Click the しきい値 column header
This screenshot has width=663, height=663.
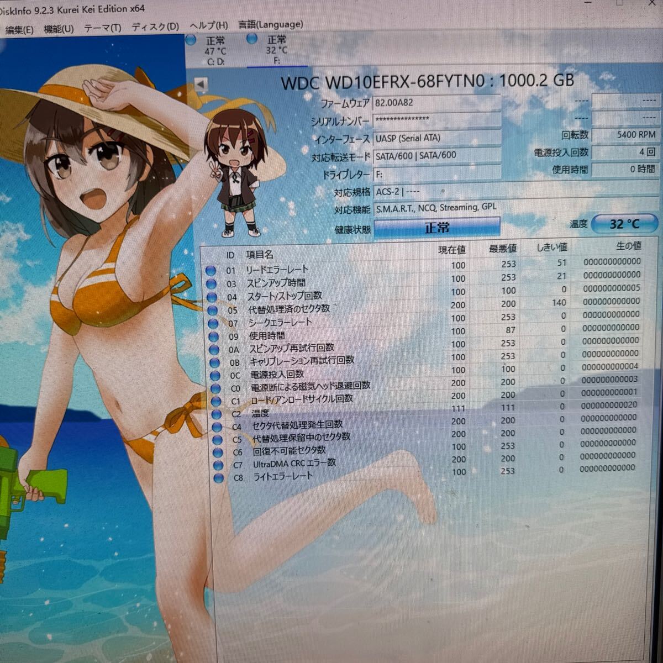point(551,248)
